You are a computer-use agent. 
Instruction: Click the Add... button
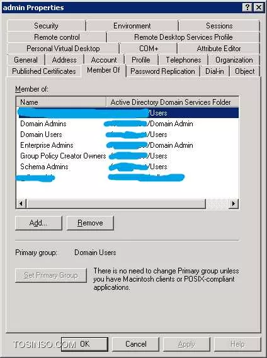(x=38, y=223)
